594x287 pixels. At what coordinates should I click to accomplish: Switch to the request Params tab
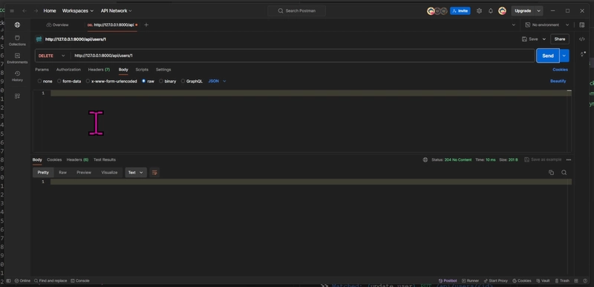click(x=42, y=70)
